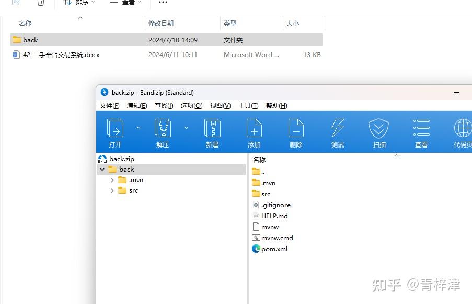Click Explorer rename icon beside trash
Viewport: 472px width, 304px height.
pos(16,3)
